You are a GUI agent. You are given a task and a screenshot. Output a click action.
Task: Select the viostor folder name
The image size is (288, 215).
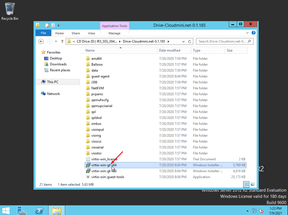pyautogui.click(x=96, y=153)
